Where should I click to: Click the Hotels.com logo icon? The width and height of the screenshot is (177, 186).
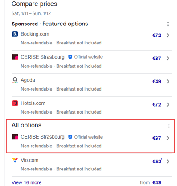(x=15, y=103)
